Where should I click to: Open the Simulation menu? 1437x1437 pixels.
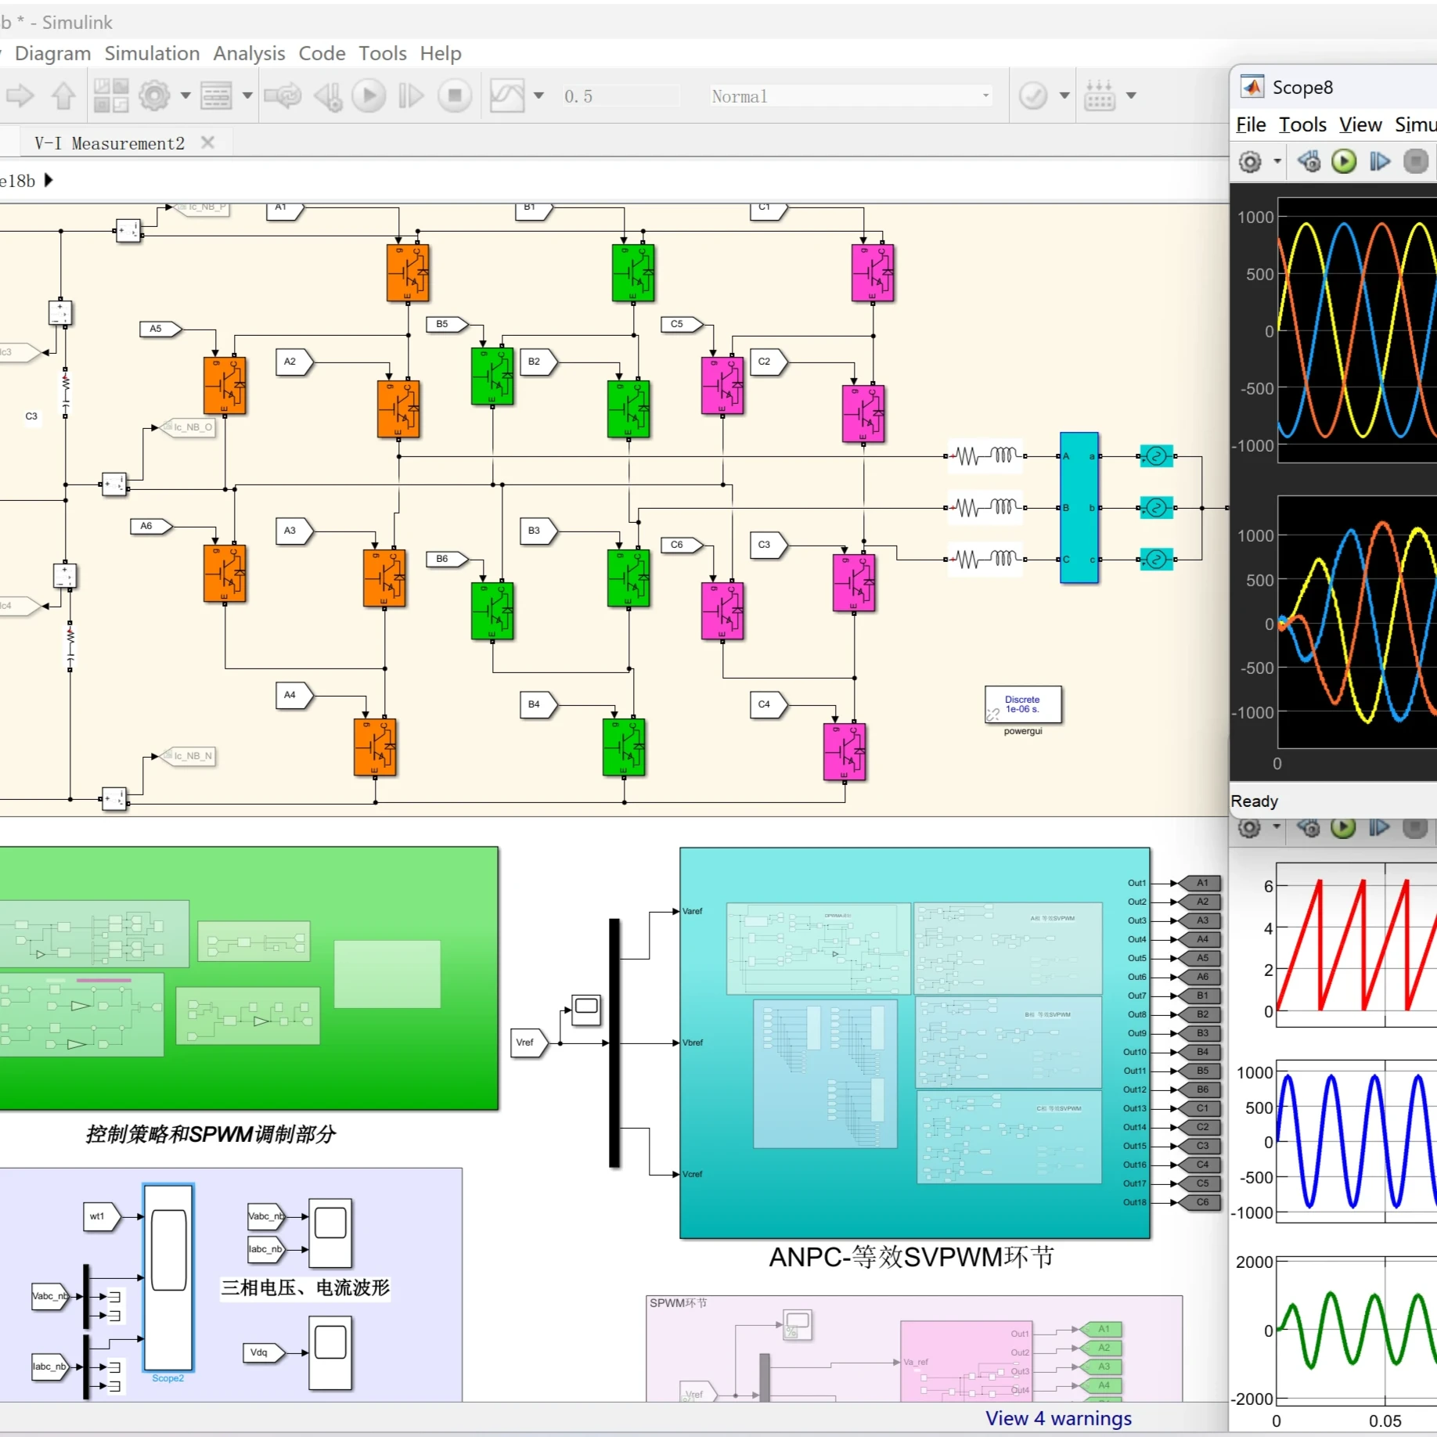tap(152, 53)
